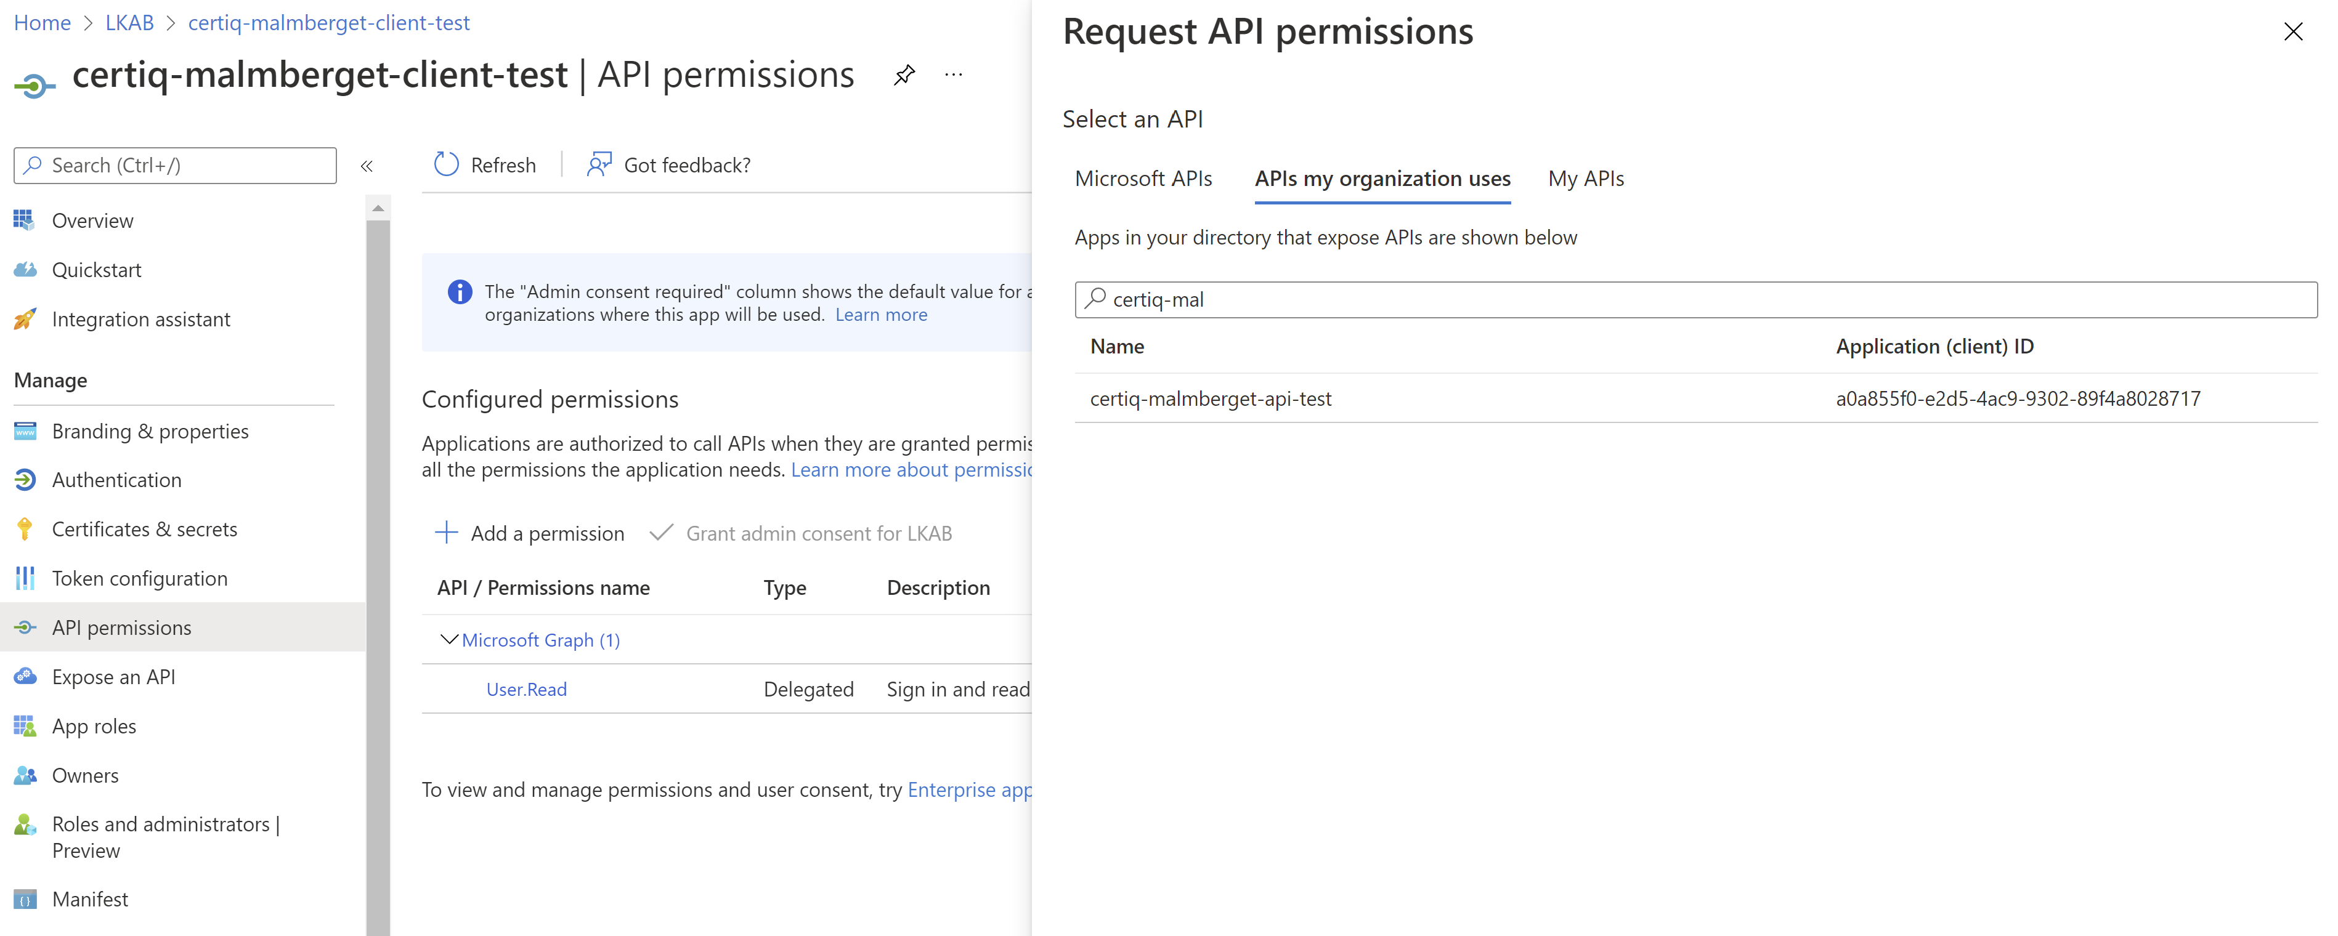Go to Authentication settings
This screenshot has width=2338, height=936.
pyautogui.click(x=116, y=479)
